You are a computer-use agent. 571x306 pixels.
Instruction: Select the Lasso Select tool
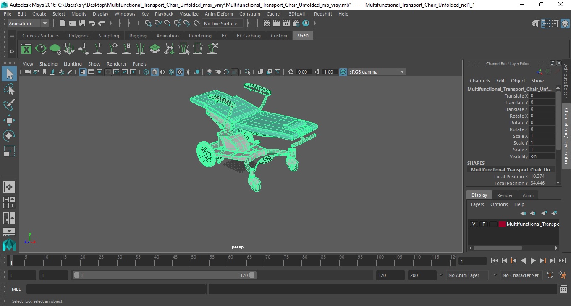tap(9, 89)
